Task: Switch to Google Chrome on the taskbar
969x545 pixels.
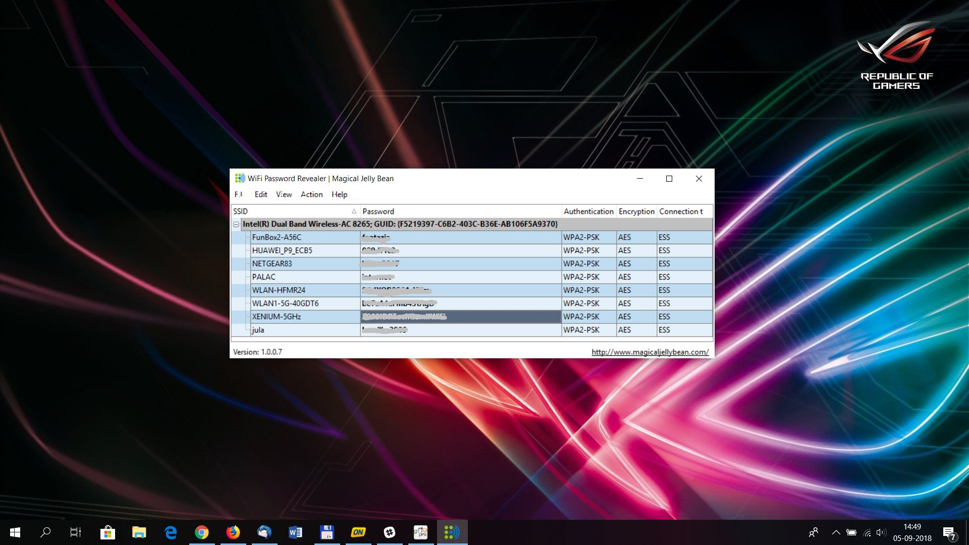Action: tap(202, 532)
